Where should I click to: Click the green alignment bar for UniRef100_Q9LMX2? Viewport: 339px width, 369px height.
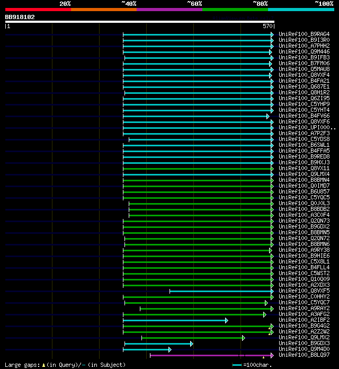193,338
